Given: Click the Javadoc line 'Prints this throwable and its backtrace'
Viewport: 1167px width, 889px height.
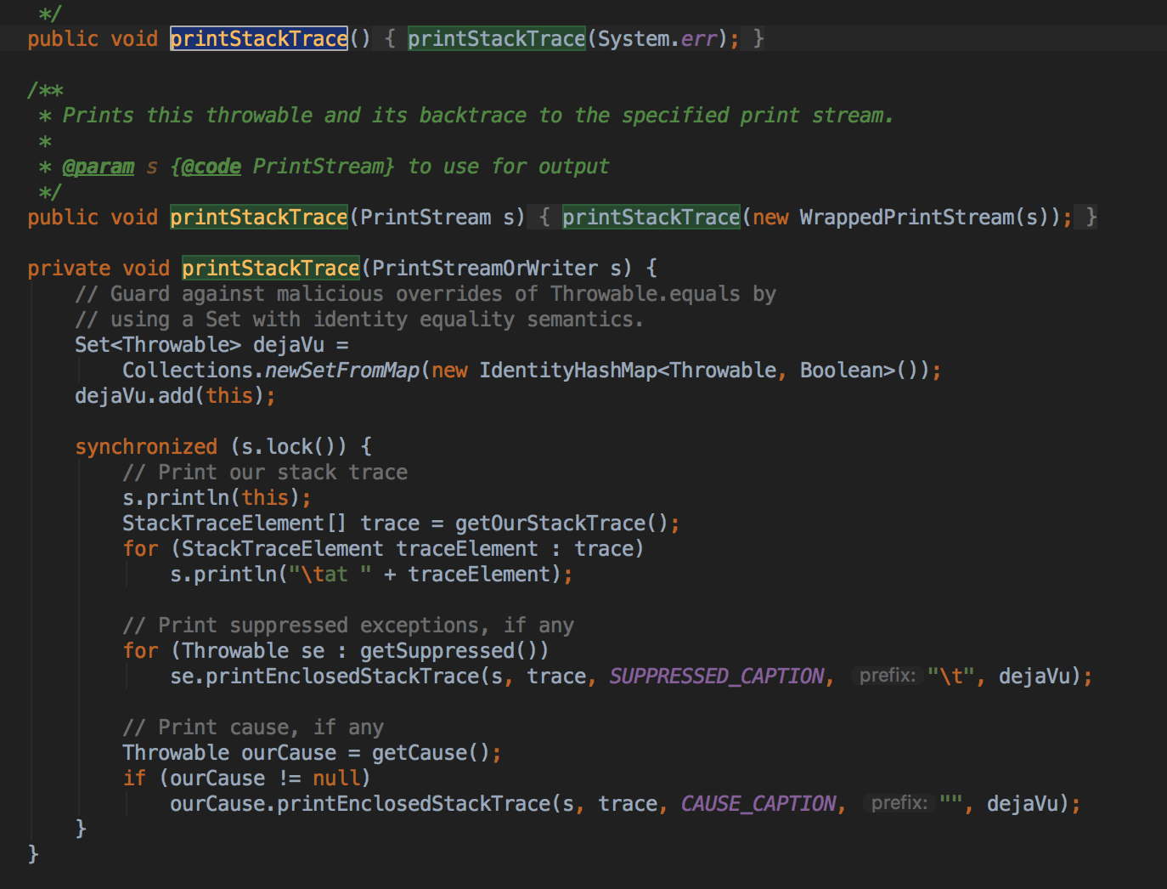Looking at the screenshot, I should 478,115.
